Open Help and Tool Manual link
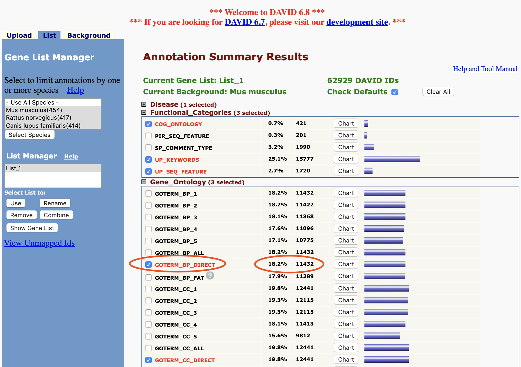Viewport: 521px width, 367px height. pyautogui.click(x=485, y=69)
